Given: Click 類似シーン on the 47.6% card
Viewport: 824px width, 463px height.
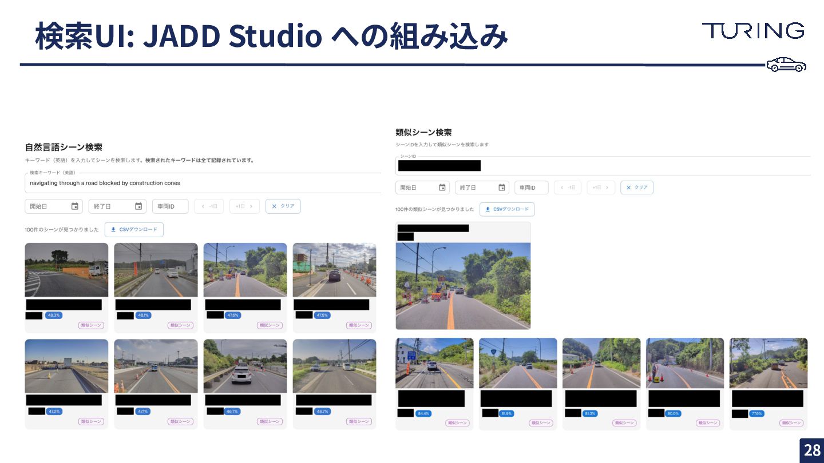Looking at the screenshot, I should pos(270,325).
